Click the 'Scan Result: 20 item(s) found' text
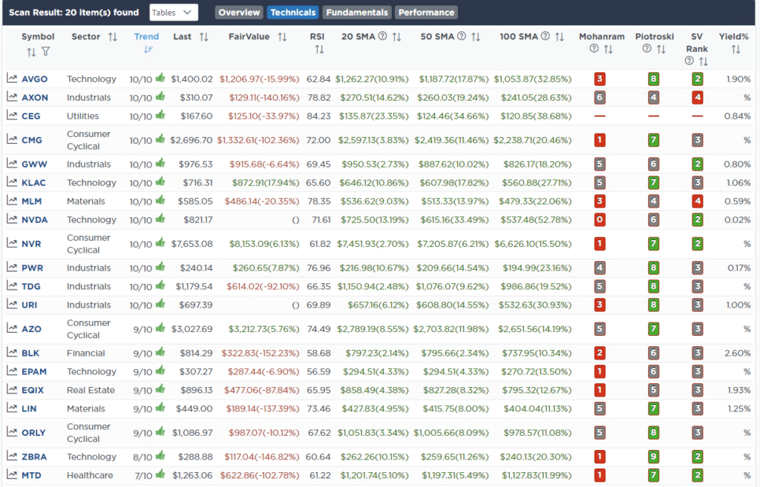 (x=73, y=13)
